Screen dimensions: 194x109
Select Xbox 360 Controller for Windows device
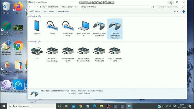coord(115,29)
